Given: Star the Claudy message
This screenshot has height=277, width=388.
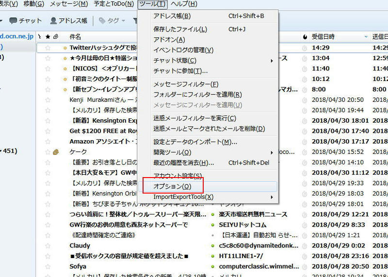Looking at the screenshot, I should pos(48,245).
